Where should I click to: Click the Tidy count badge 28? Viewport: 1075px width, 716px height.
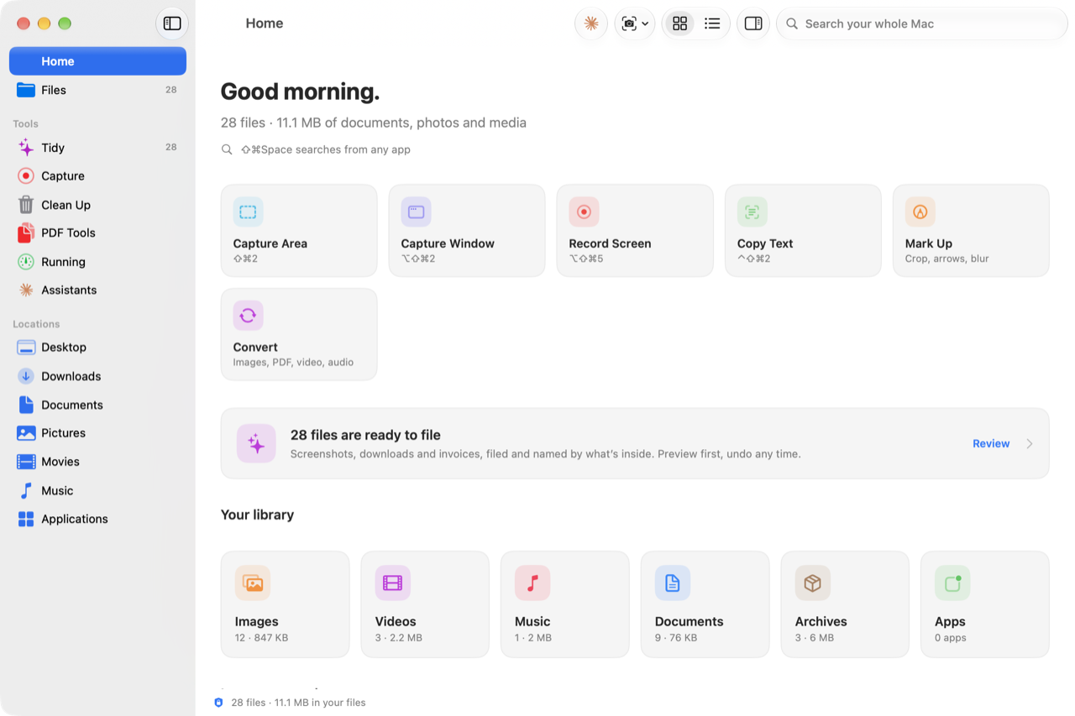[x=170, y=148]
